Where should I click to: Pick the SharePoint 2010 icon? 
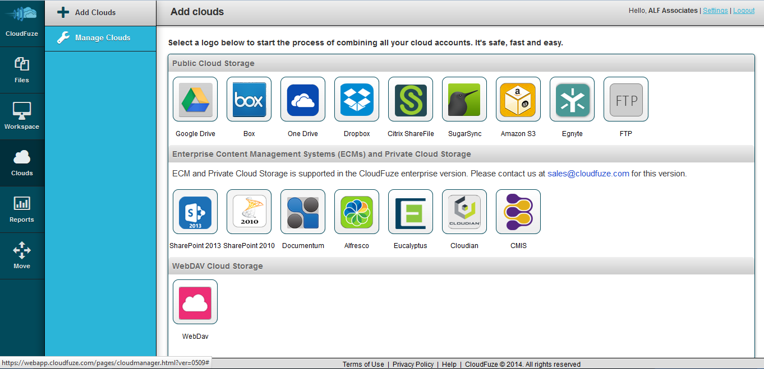coord(249,212)
